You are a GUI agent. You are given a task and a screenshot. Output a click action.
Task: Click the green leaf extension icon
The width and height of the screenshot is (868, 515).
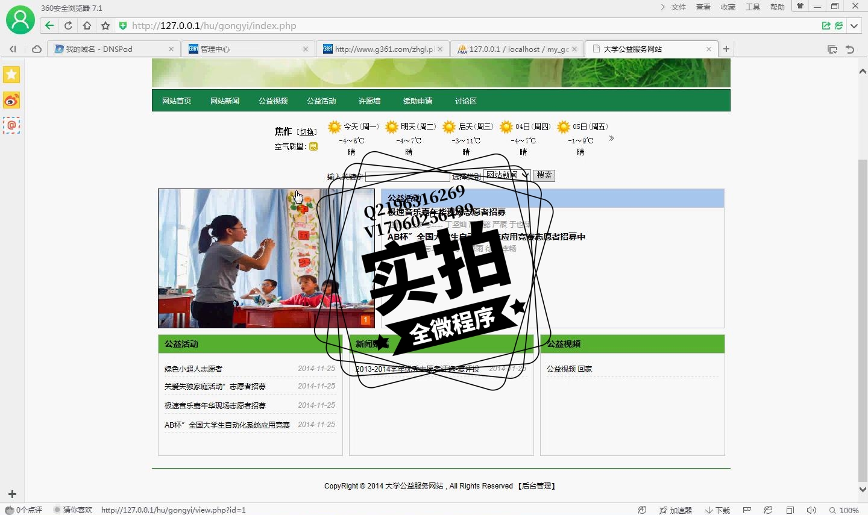click(x=838, y=25)
